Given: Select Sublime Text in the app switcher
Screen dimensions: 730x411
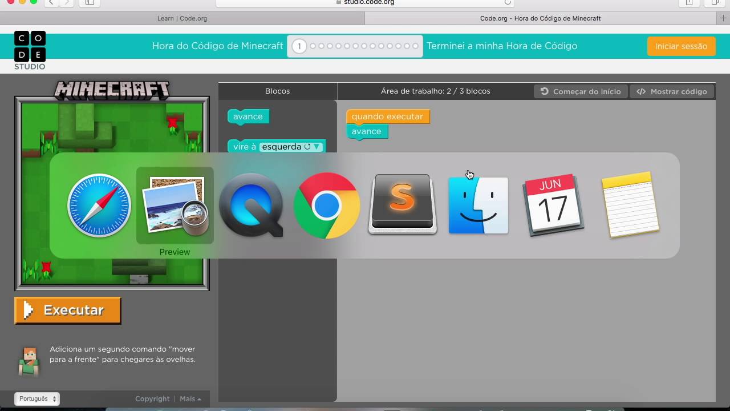Looking at the screenshot, I should coord(403,204).
